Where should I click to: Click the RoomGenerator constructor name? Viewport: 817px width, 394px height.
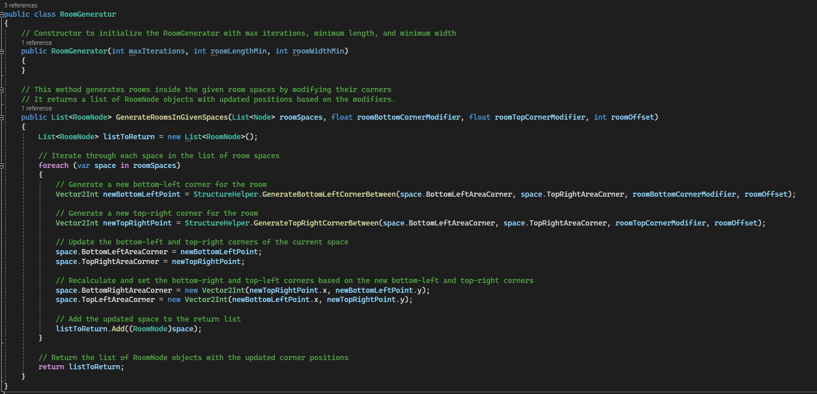pos(79,51)
